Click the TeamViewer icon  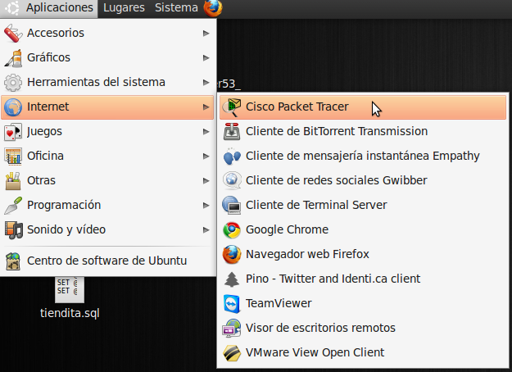click(232, 304)
